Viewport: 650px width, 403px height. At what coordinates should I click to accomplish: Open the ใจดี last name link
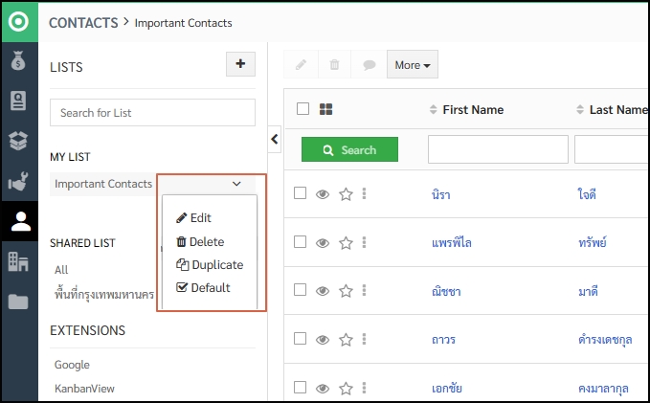(x=587, y=194)
